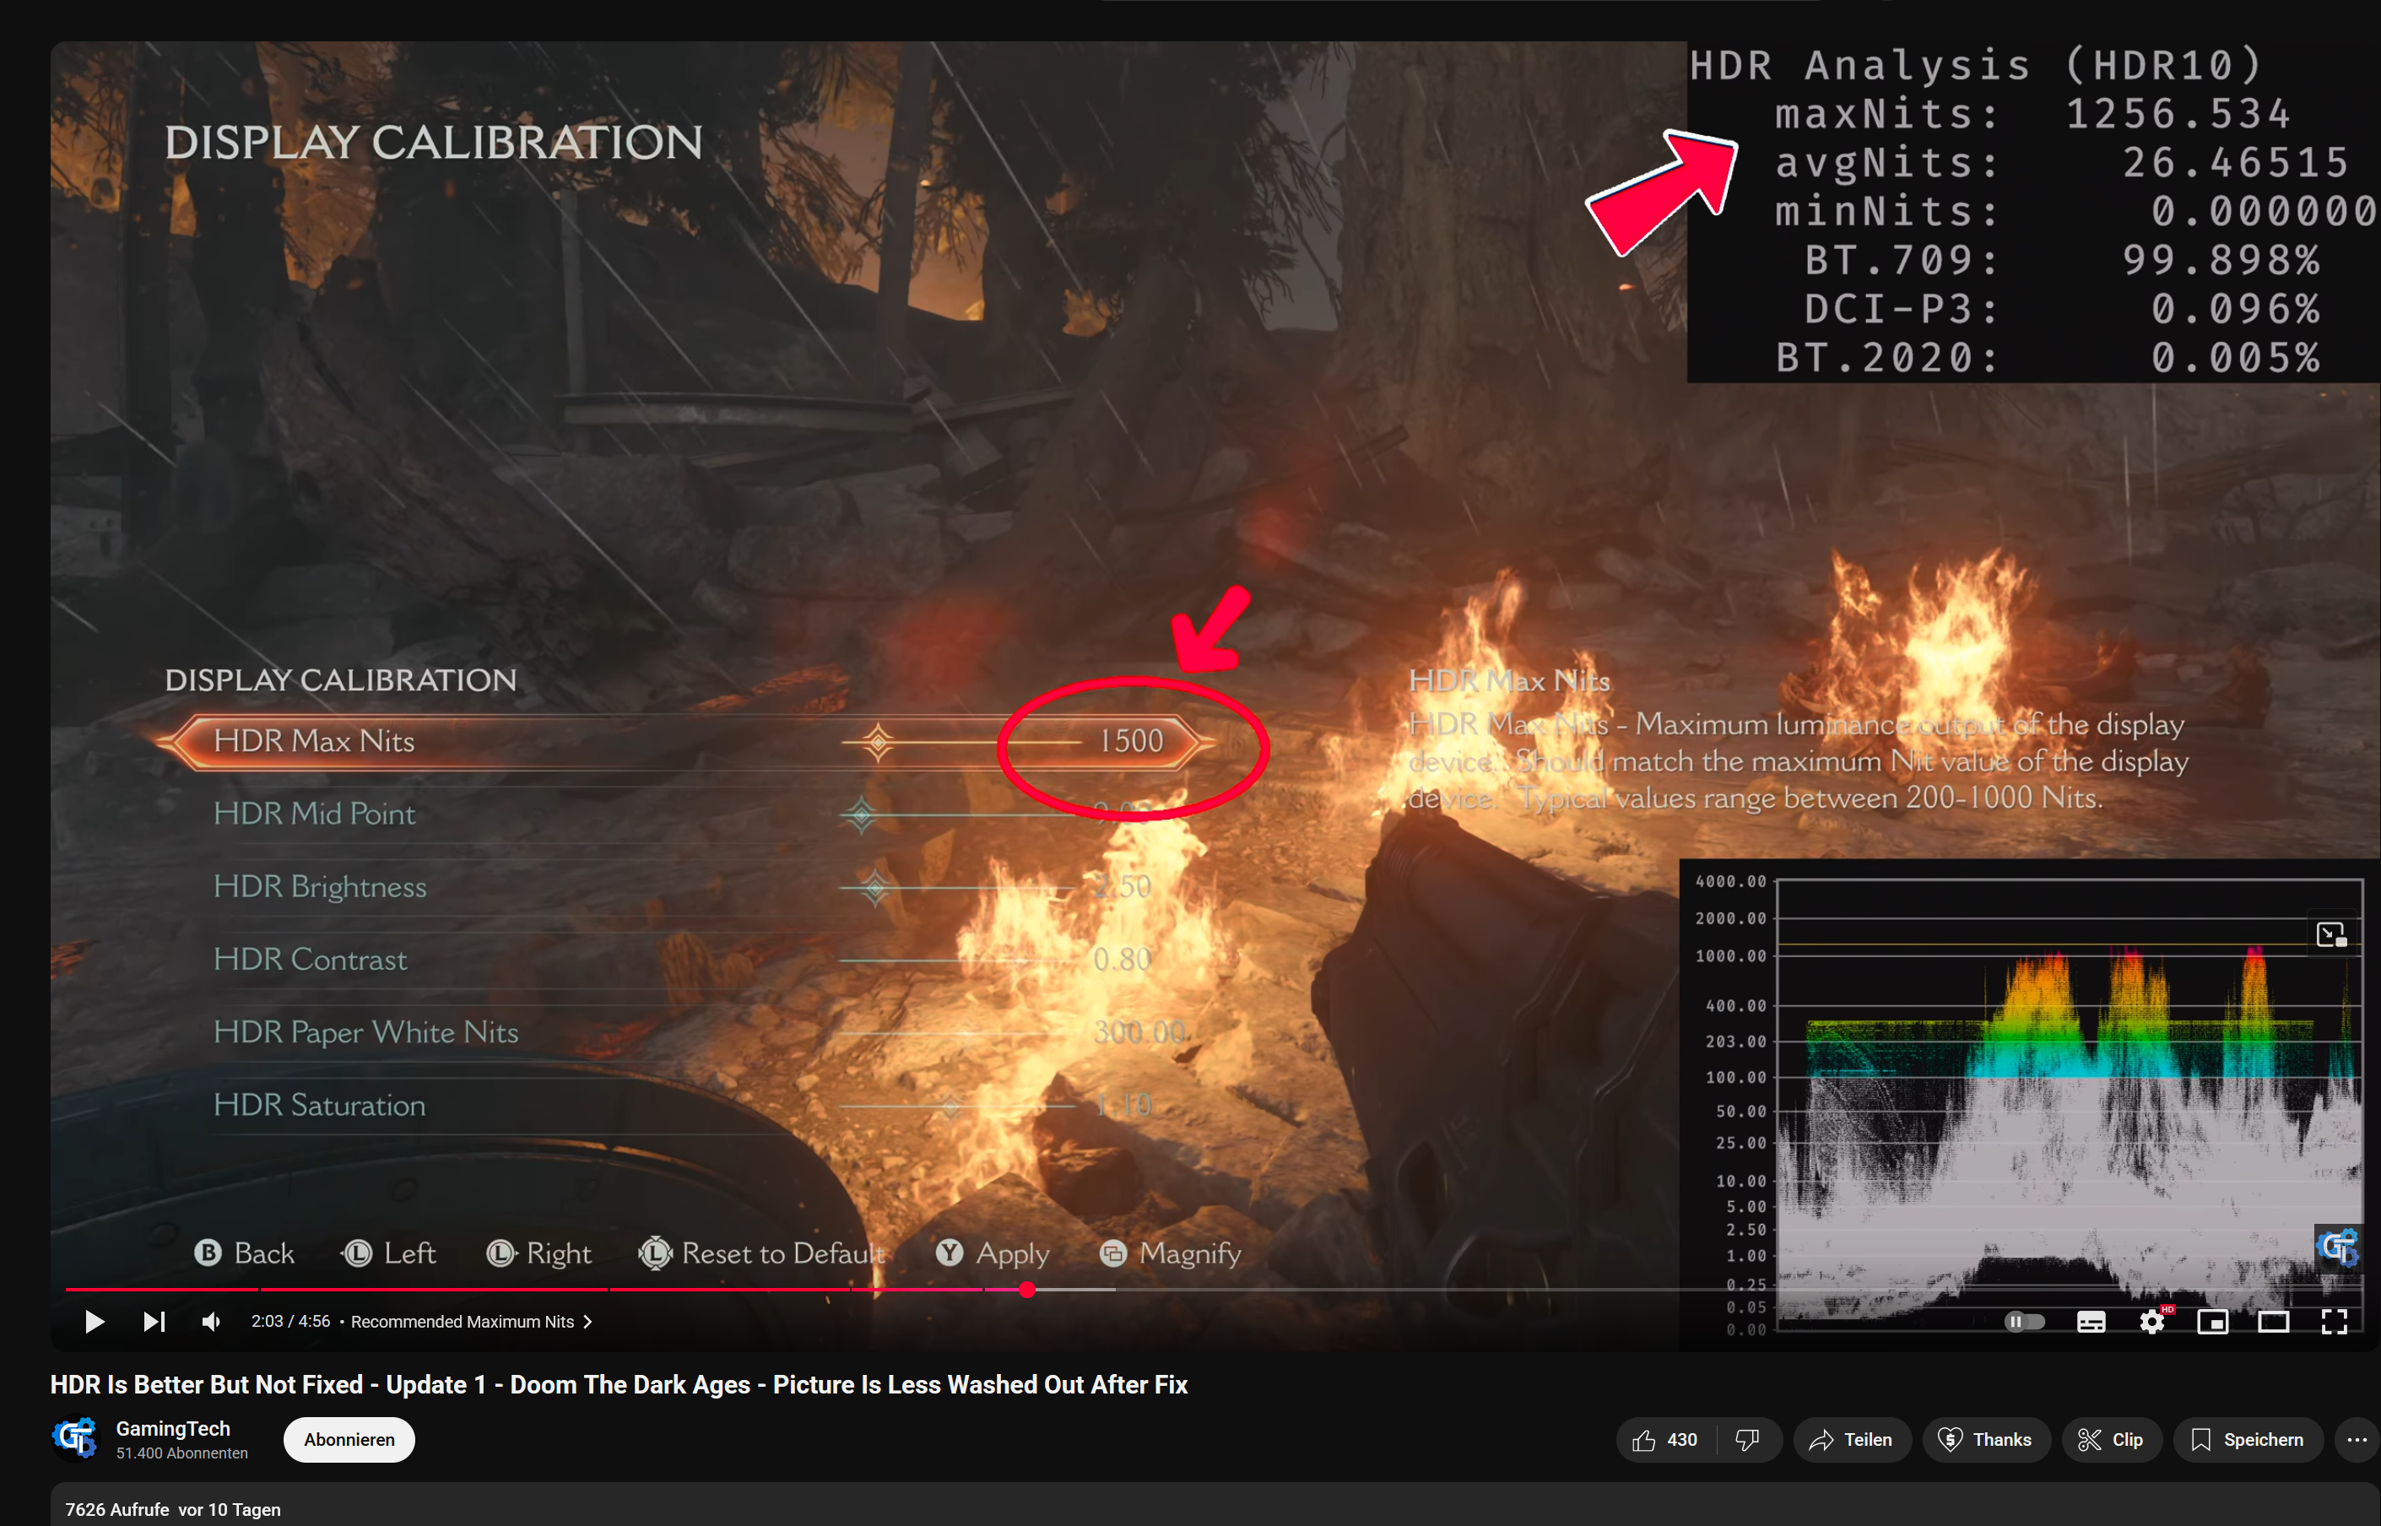Open the GamingTech channel avatar
This screenshot has height=1526, width=2381.
pyautogui.click(x=75, y=1439)
